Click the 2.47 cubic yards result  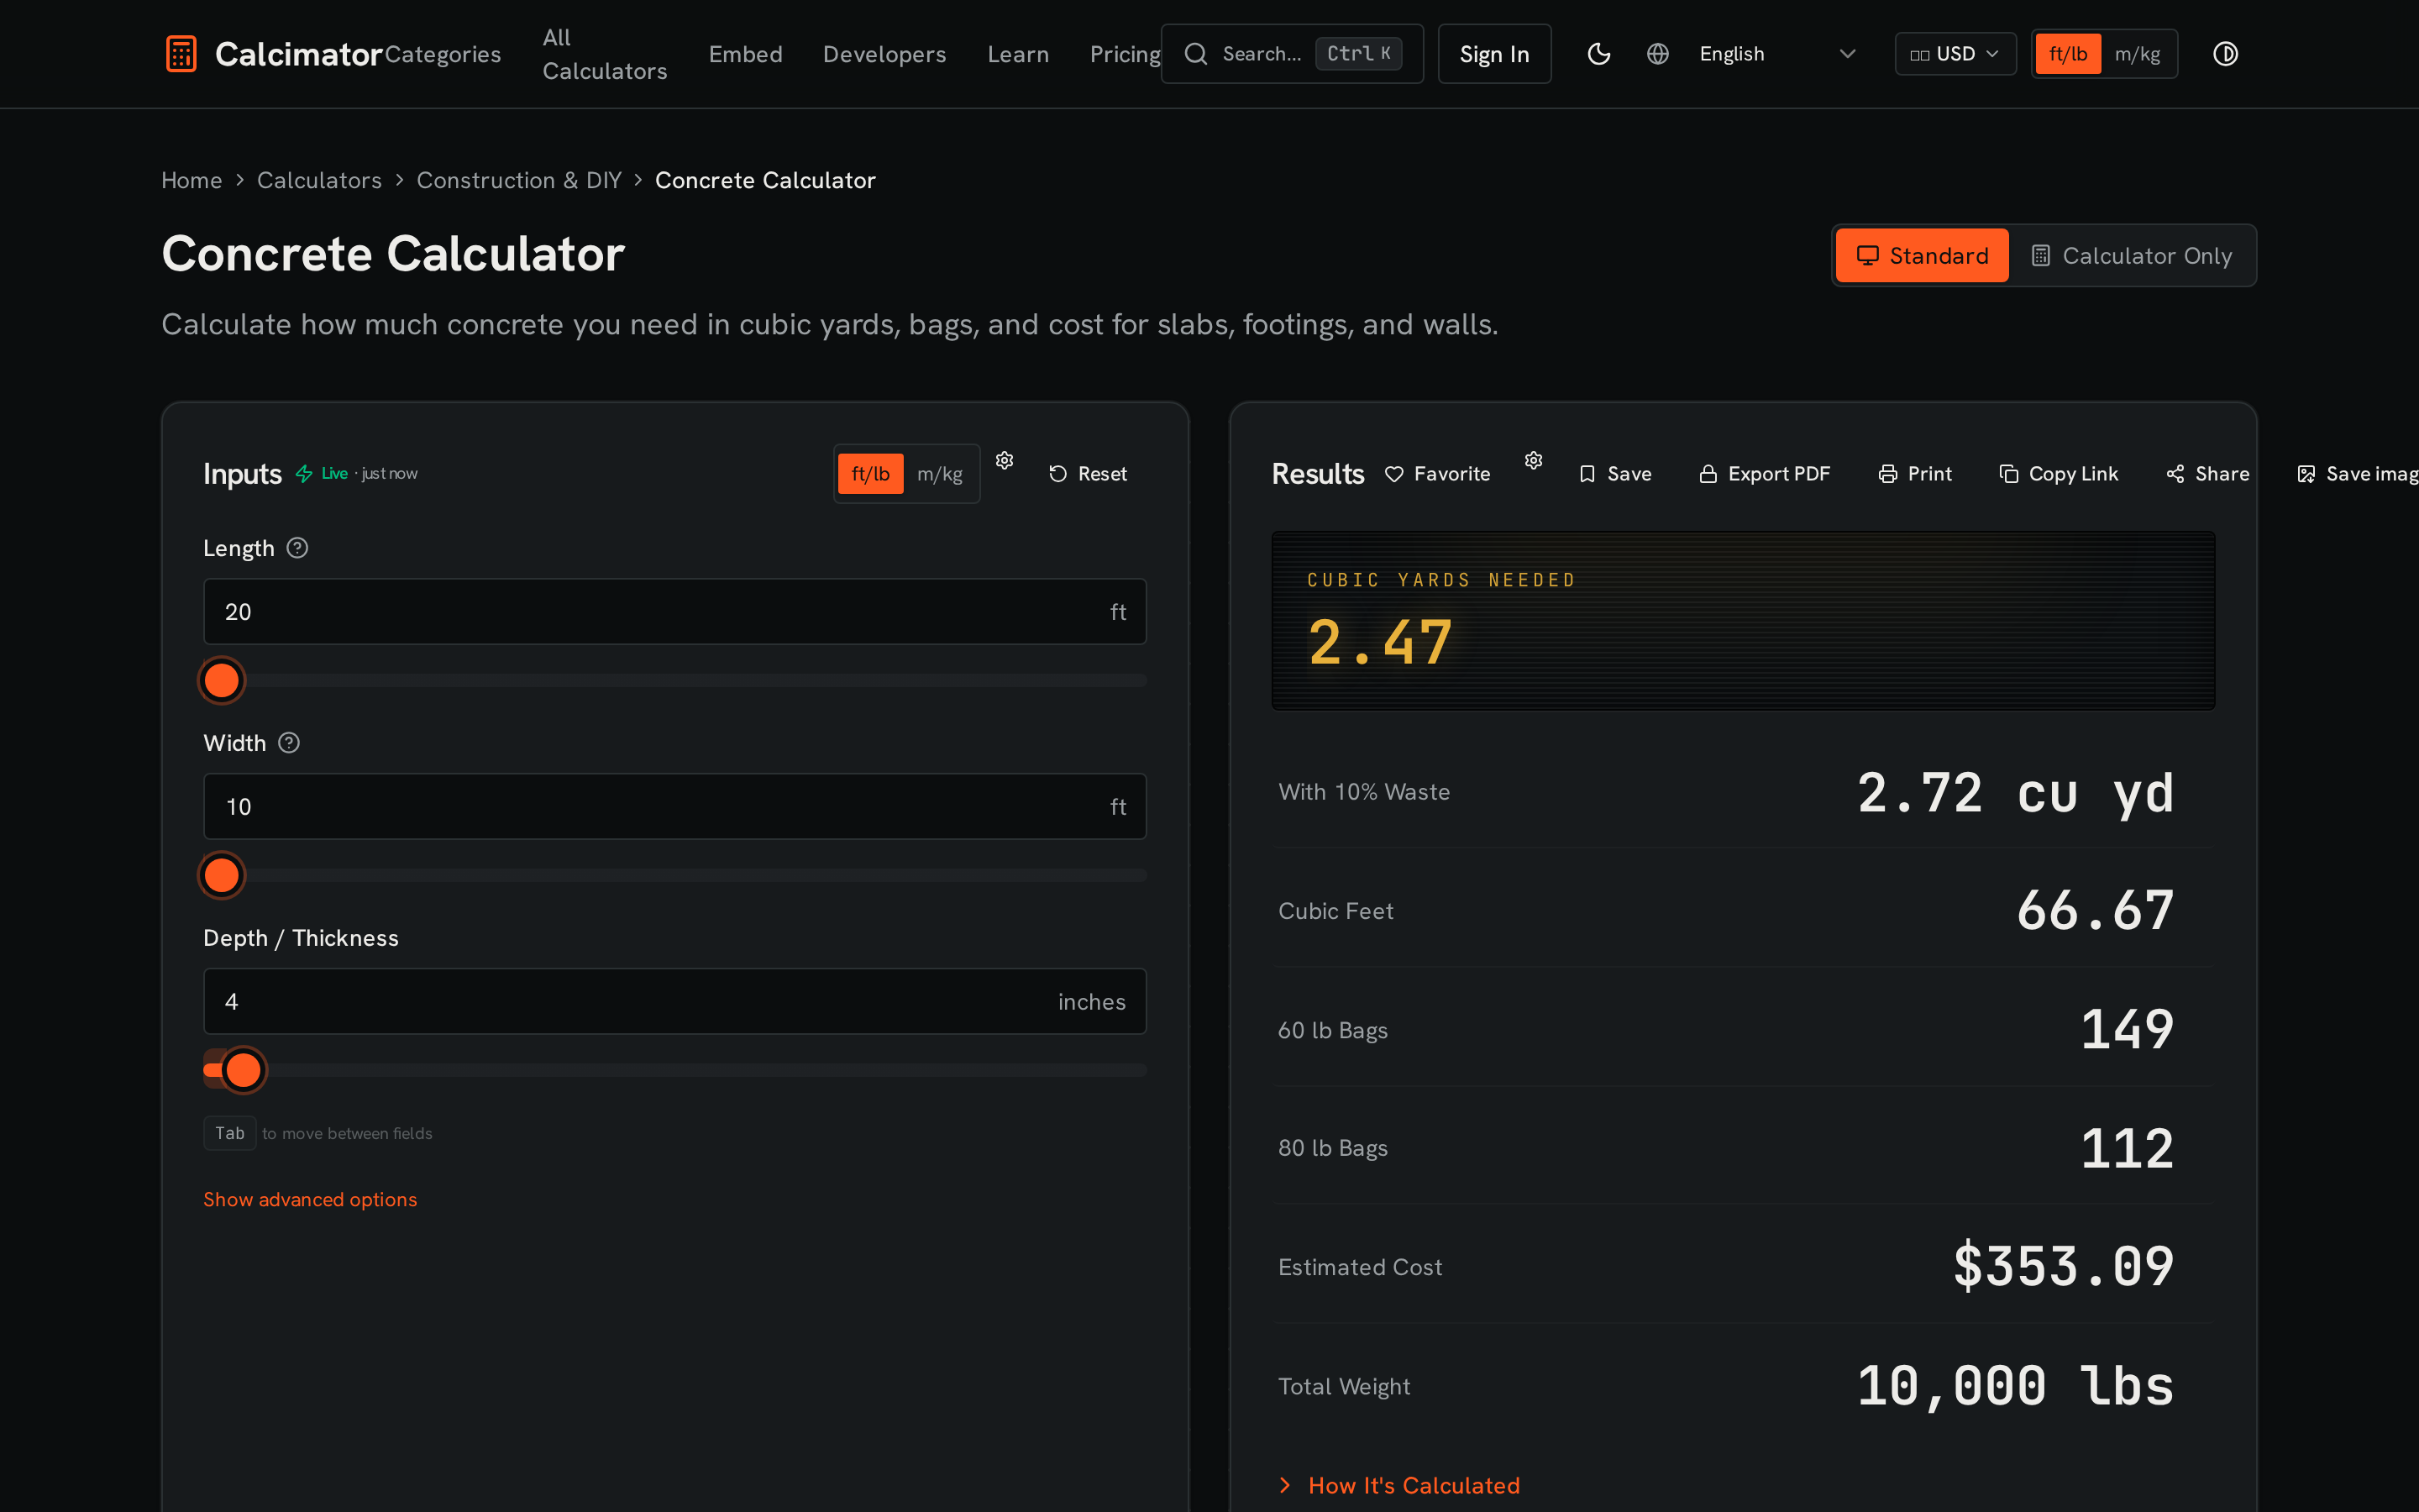(x=1379, y=642)
